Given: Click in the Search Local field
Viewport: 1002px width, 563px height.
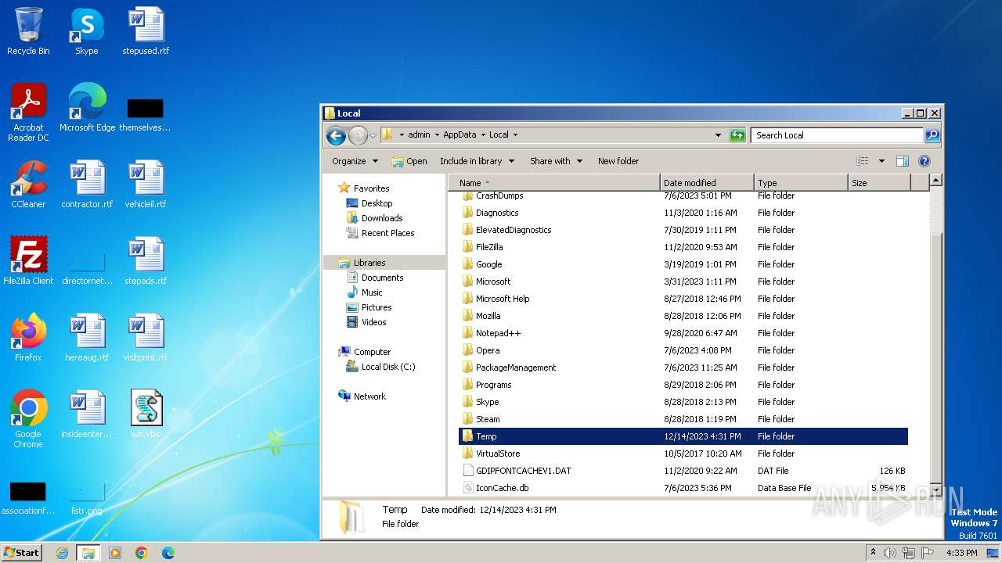Looking at the screenshot, I should coord(837,135).
